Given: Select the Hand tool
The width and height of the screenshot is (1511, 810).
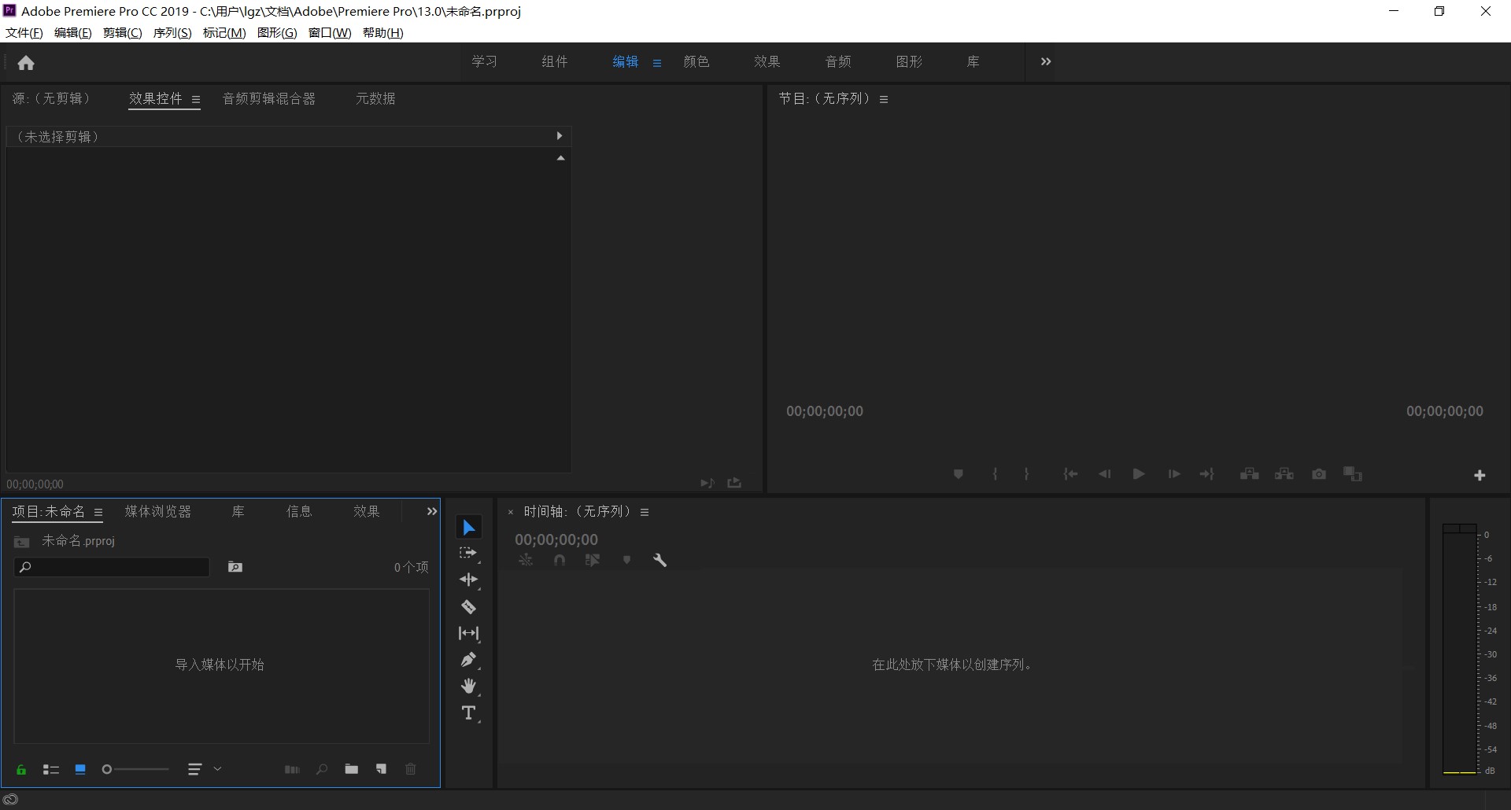Looking at the screenshot, I should pyautogui.click(x=468, y=687).
